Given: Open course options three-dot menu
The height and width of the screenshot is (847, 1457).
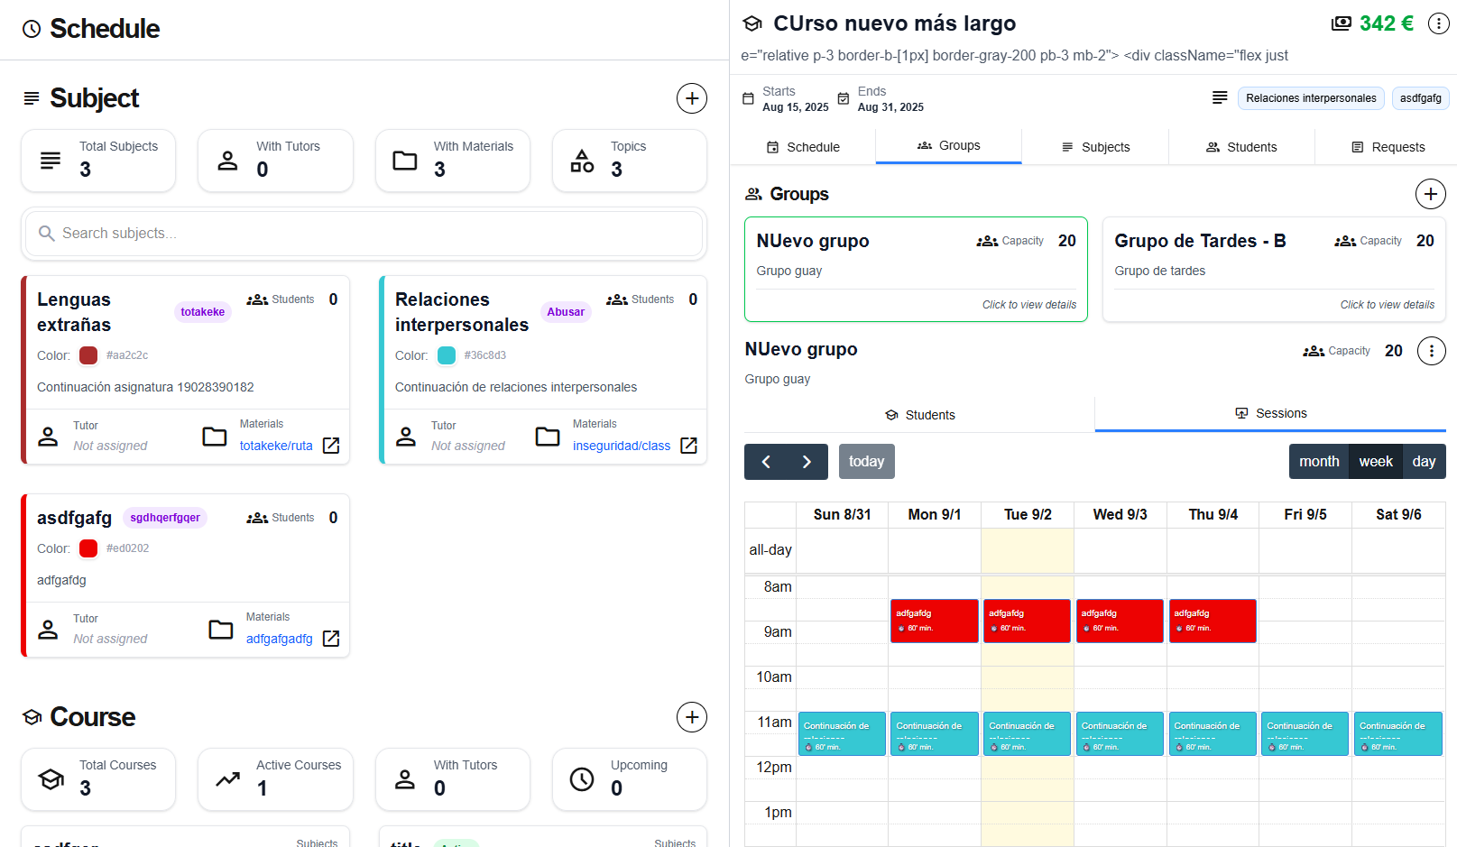Looking at the screenshot, I should coord(1438,24).
